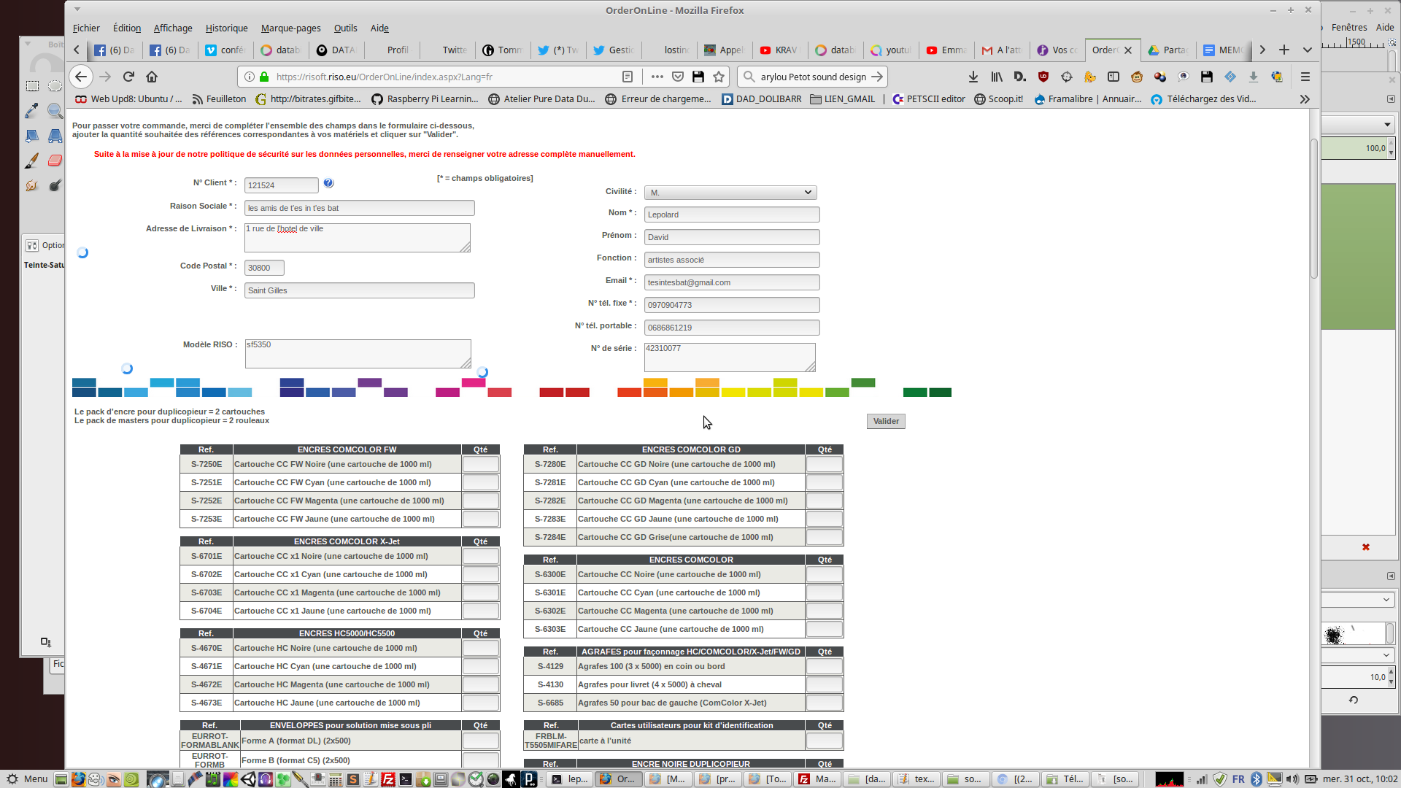The image size is (1401, 788).
Task: Open Firefox downloads arrow
Action: pos(973,77)
